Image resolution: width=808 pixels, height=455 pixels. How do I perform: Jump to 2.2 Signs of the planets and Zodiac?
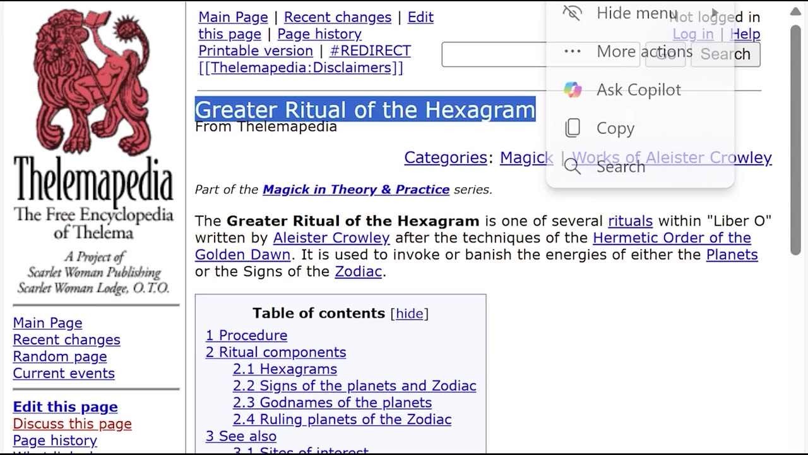(x=355, y=385)
